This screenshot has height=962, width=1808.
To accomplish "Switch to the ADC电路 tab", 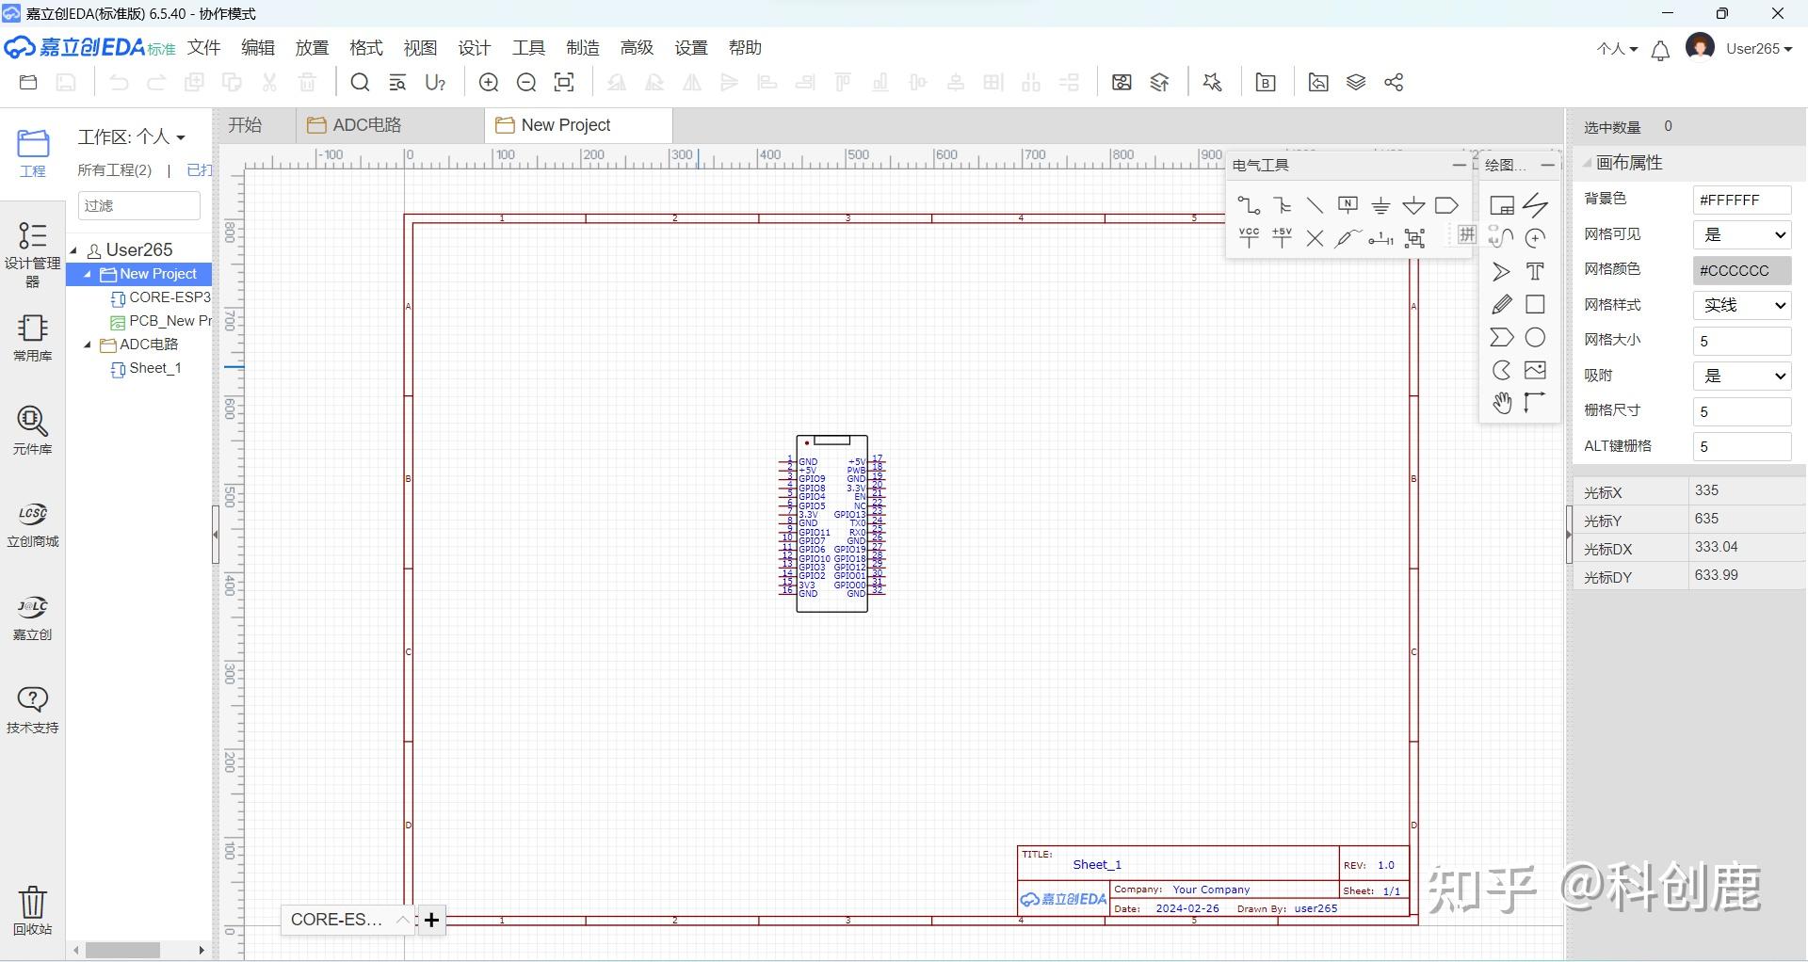I will click(391, 125).
